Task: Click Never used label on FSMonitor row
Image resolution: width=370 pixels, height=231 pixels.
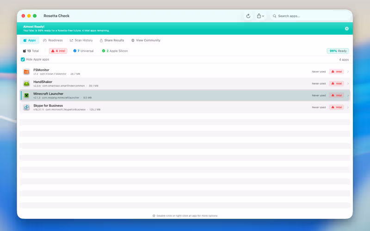Action: pos(319,72)
